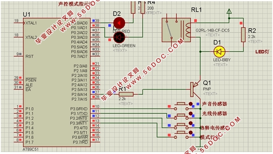The height and width of the screenshot is (154, 273).
Task: Toggle the 声音传感器 push button
Action: [181, 106]
